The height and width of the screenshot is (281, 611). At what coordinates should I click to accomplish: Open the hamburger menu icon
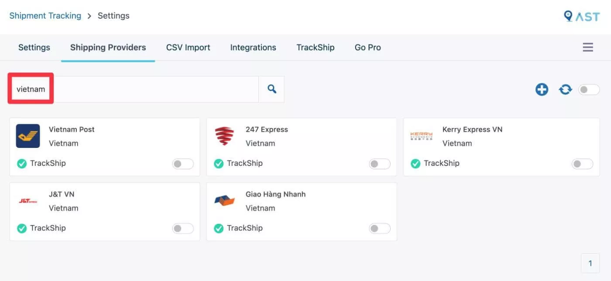(588, 47)
